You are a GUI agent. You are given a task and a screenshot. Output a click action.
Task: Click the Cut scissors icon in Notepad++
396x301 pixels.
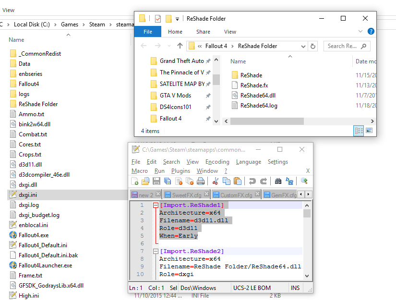(x=216, y=181)
